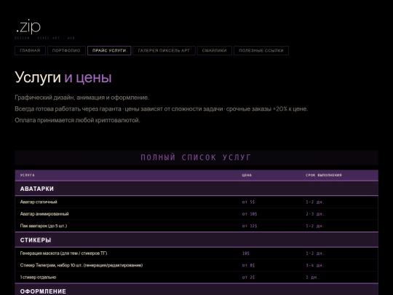This screenshot has width=393, height=295.
Task: Switch to the СМАЙЛИКИ tab
Action: (x=214, y=50)
